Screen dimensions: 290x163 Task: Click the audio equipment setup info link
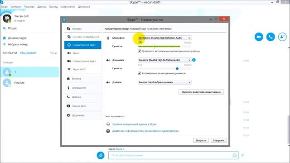(145, 131)
